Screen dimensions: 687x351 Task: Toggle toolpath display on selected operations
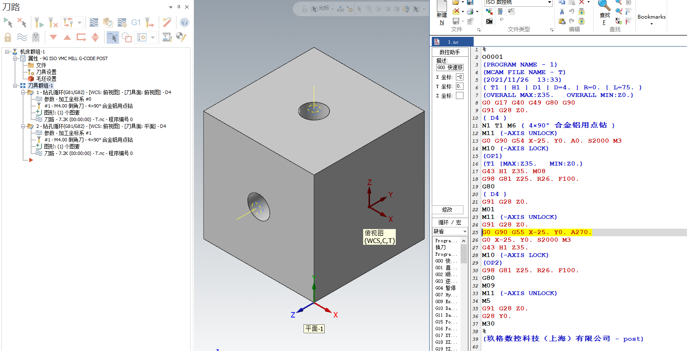22,37
